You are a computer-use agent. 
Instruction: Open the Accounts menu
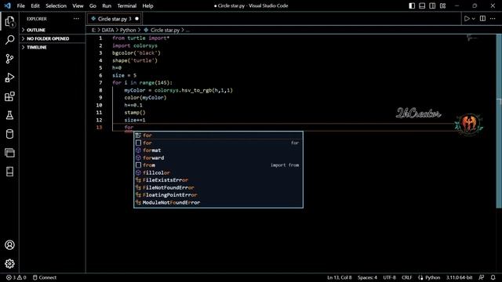(9, 245)
